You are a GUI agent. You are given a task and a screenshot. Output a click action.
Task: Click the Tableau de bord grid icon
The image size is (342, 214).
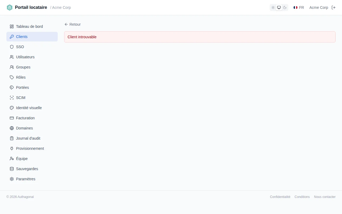pos(12,26)
